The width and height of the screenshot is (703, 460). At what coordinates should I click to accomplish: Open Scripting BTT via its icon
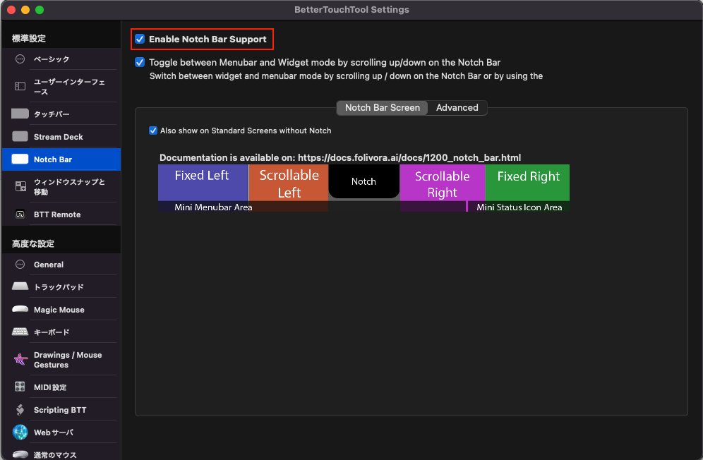tap(20, 409)
